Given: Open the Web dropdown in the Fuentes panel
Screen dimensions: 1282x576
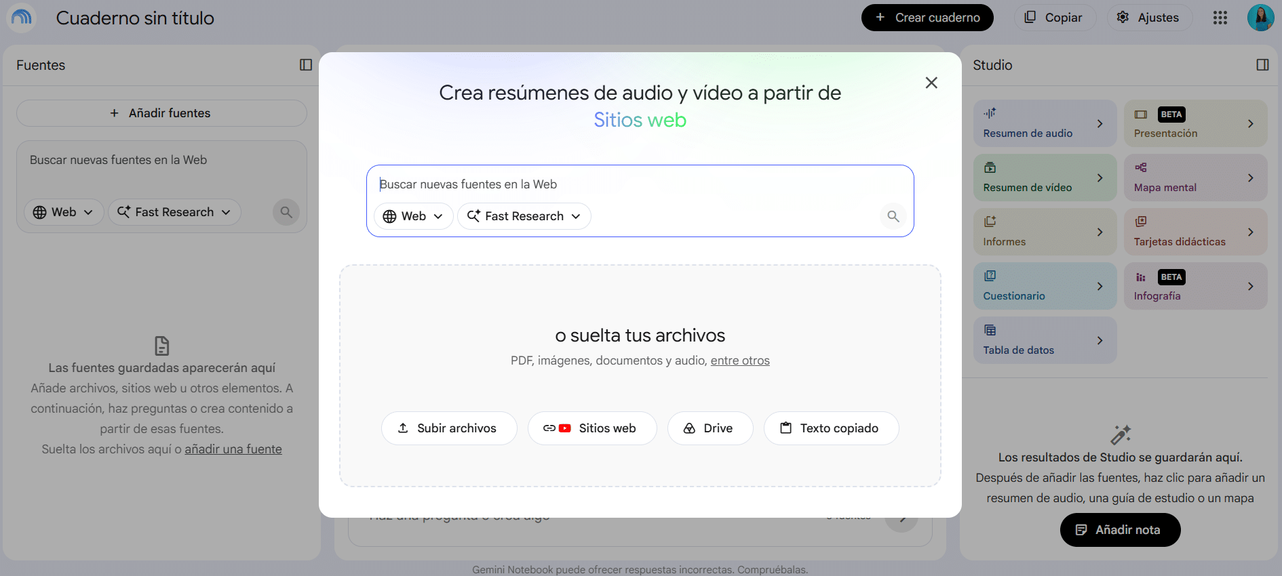Looking at the screenshot, I should click(x=64, y=212).
